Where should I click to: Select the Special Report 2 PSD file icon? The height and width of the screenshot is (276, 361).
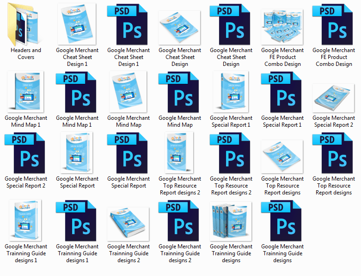point(26,154)
